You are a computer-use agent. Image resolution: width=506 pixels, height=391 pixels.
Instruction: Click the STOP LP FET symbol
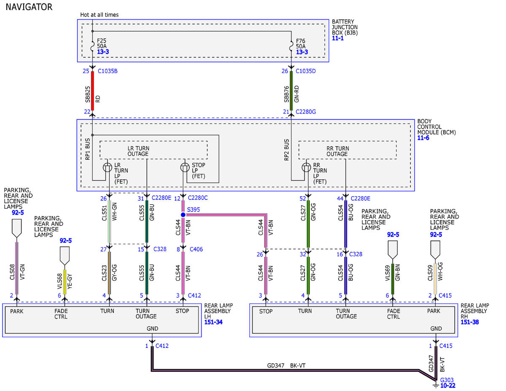185,167
